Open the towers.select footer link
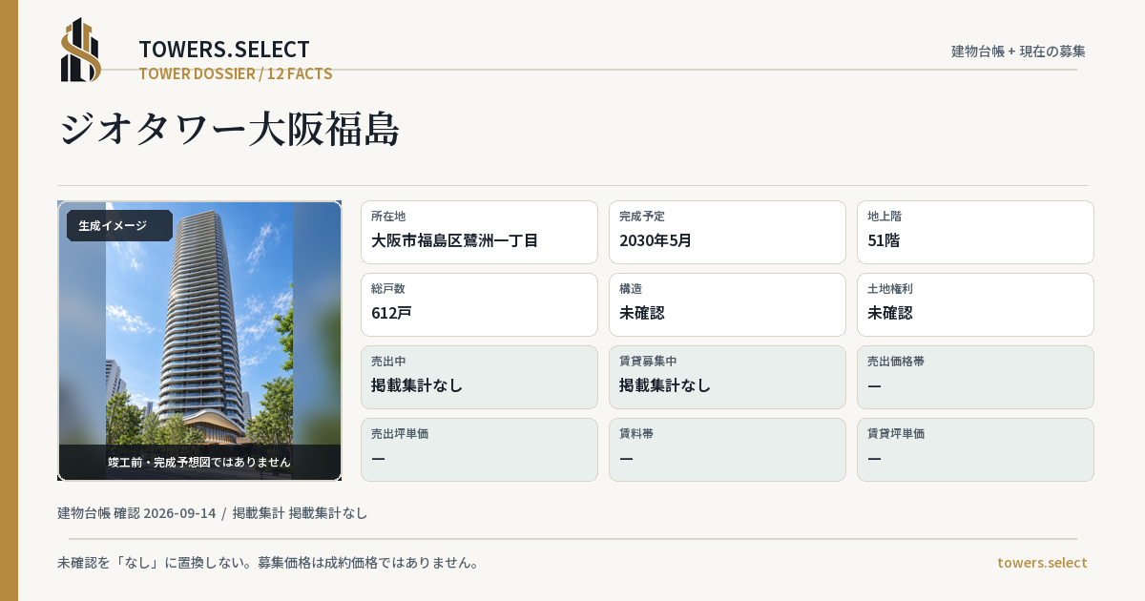 (1042, 563)
